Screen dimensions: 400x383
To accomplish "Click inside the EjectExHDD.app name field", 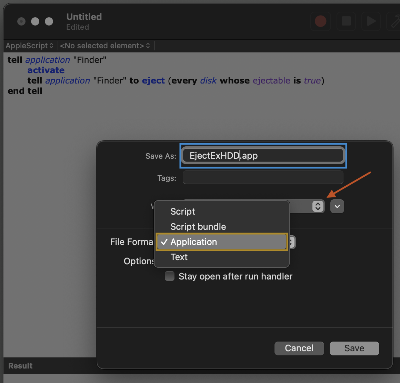I will 263,156.
